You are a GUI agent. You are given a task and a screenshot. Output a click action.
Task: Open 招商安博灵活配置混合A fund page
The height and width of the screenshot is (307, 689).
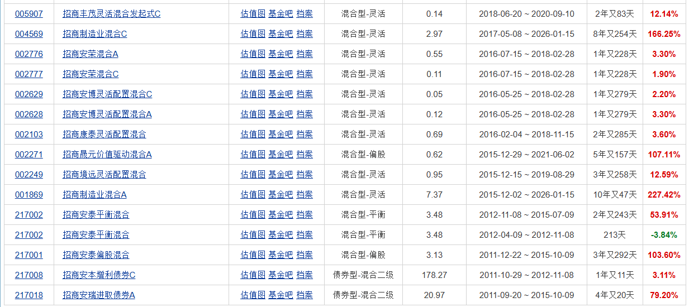click(x=107, y=114)
